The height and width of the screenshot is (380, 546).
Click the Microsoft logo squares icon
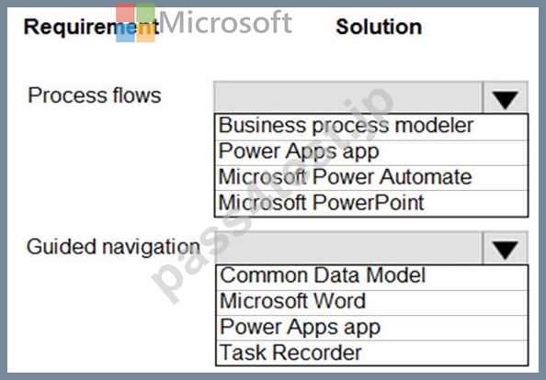click(x=135, y=23)
